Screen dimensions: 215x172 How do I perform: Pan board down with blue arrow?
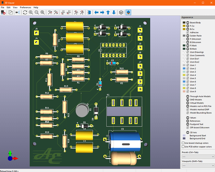click(x=114, y=12)
